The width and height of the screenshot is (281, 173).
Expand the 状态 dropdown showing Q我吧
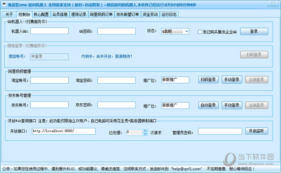pos(175,31)
